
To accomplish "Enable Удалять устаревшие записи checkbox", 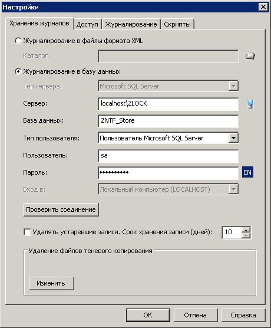I will [x=27, y=232].
